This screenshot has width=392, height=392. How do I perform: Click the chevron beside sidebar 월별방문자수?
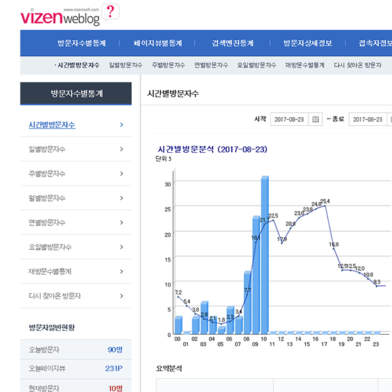click(121, 198)
